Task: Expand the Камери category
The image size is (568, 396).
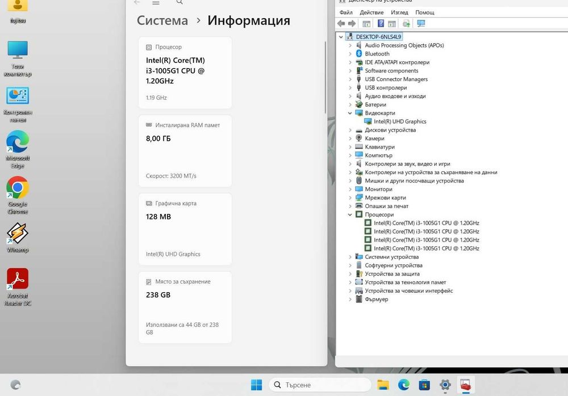Action: 350,138
